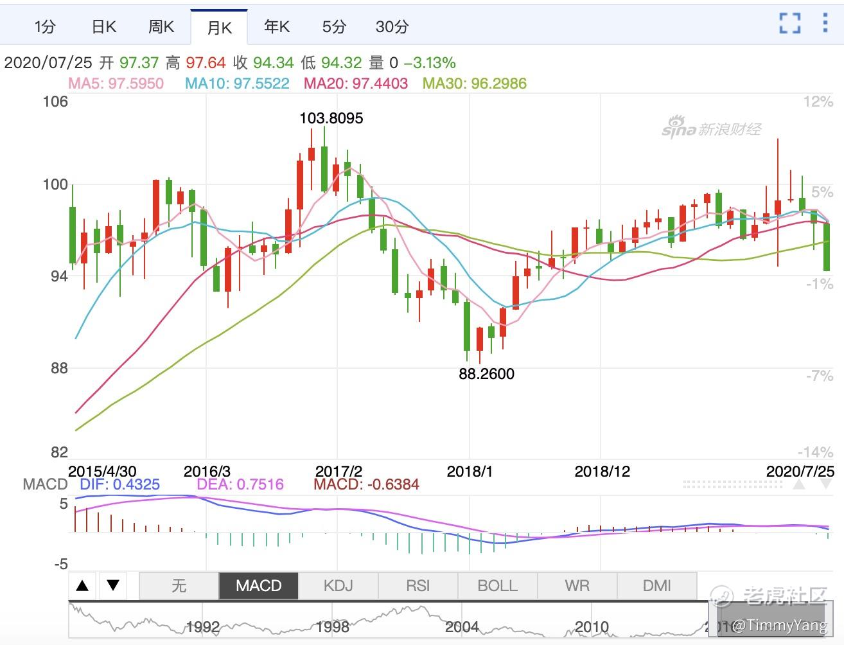Select the 无 (none) indicator option
The image size is (844, 645).
[179, 585]
